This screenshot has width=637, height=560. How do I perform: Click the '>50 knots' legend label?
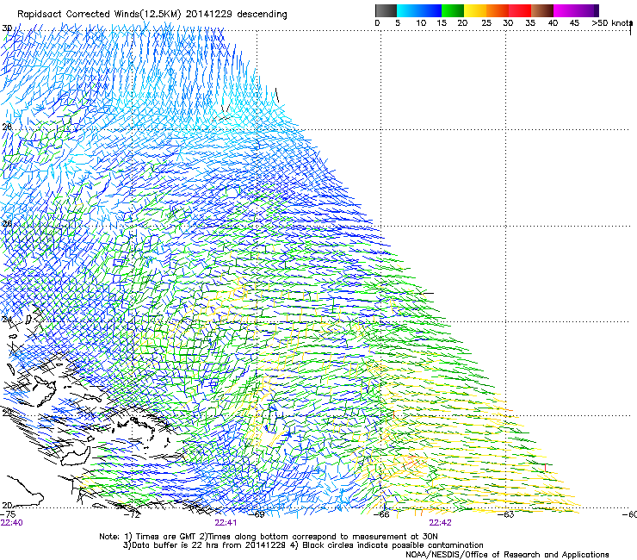612,23
